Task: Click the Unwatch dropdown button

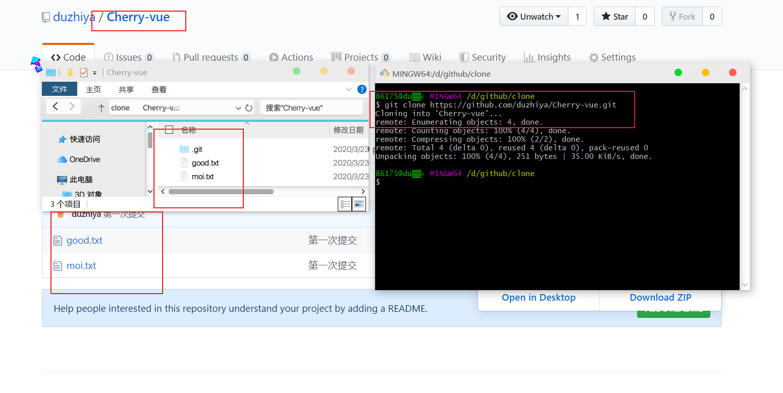Action: [534, 17]
